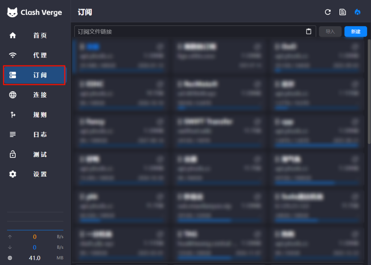Click the lock icon next to 测试
Viewport: 371px width, 265px height.
tap(12, 154)
